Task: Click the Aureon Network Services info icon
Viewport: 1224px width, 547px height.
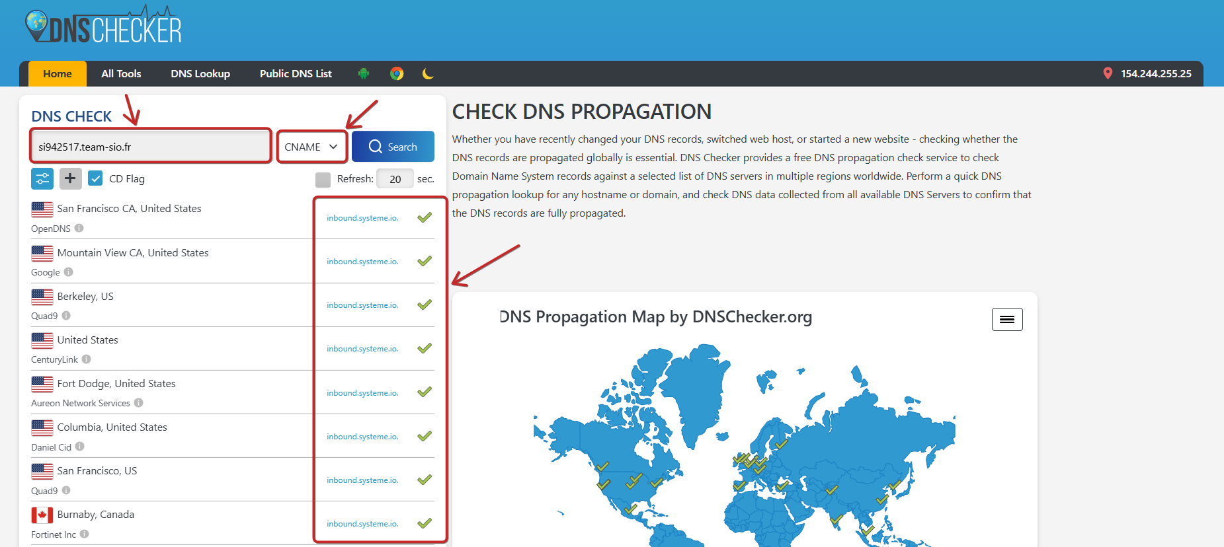Action: tap(139, 402)
